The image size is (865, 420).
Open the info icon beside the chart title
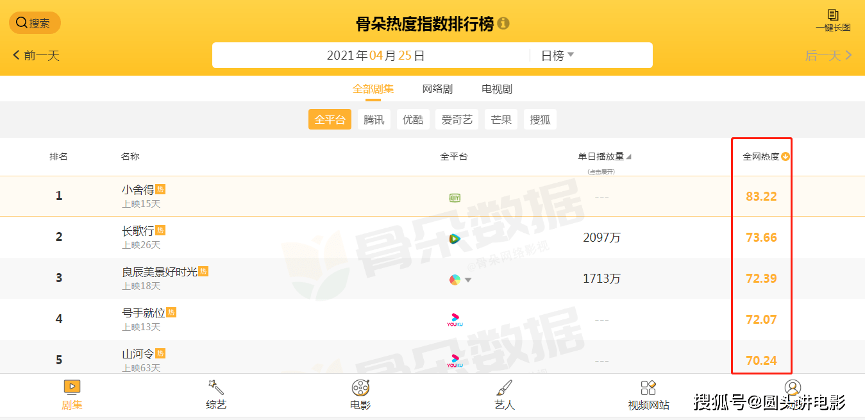click(x=503, y=24)
